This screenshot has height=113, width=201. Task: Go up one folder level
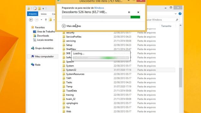pos(46,20)
